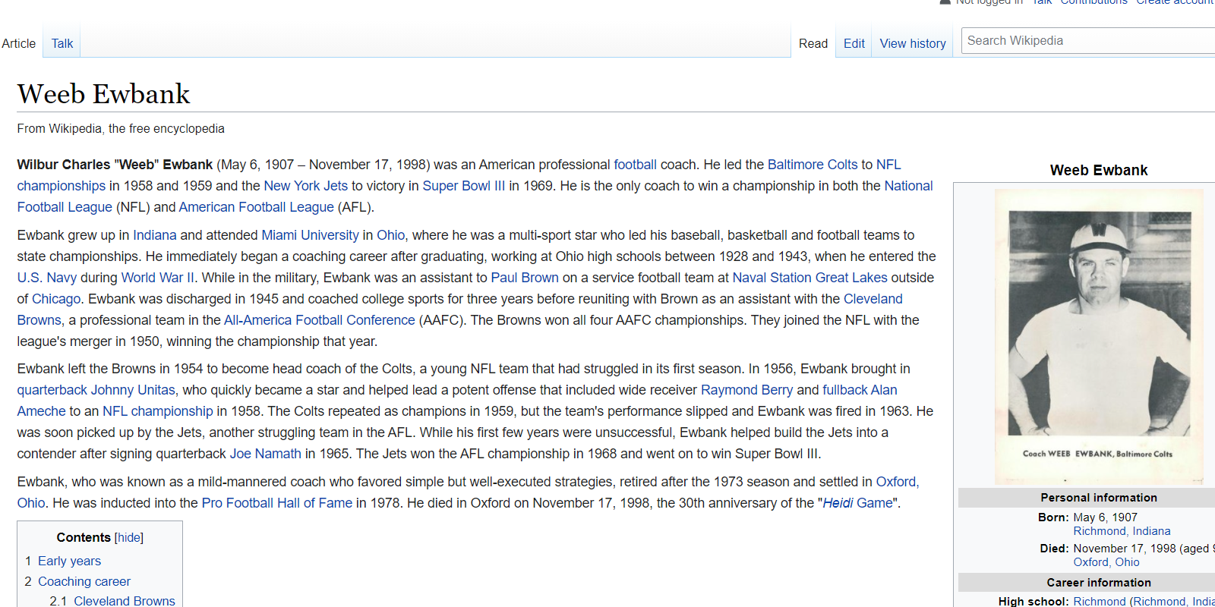
Task: Open the Miami University link
Action: 310,235
